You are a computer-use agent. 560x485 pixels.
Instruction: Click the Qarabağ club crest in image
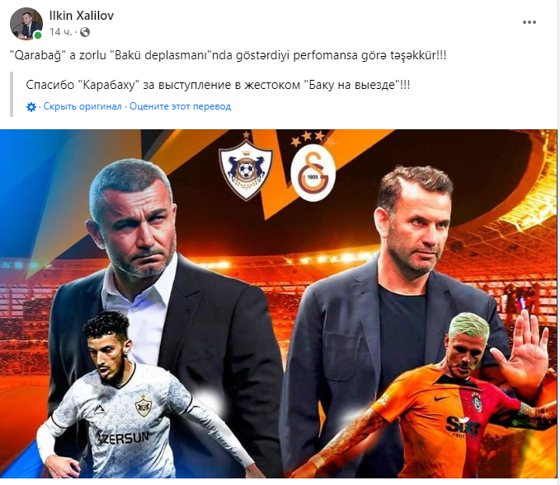(246, 170)
